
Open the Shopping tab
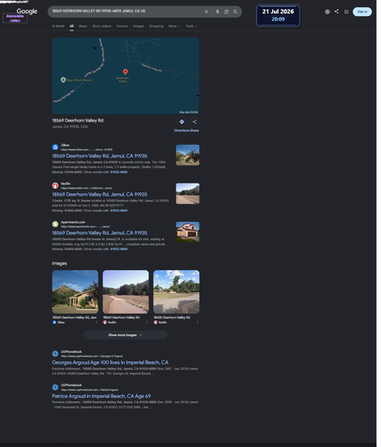tap(156, 26)
